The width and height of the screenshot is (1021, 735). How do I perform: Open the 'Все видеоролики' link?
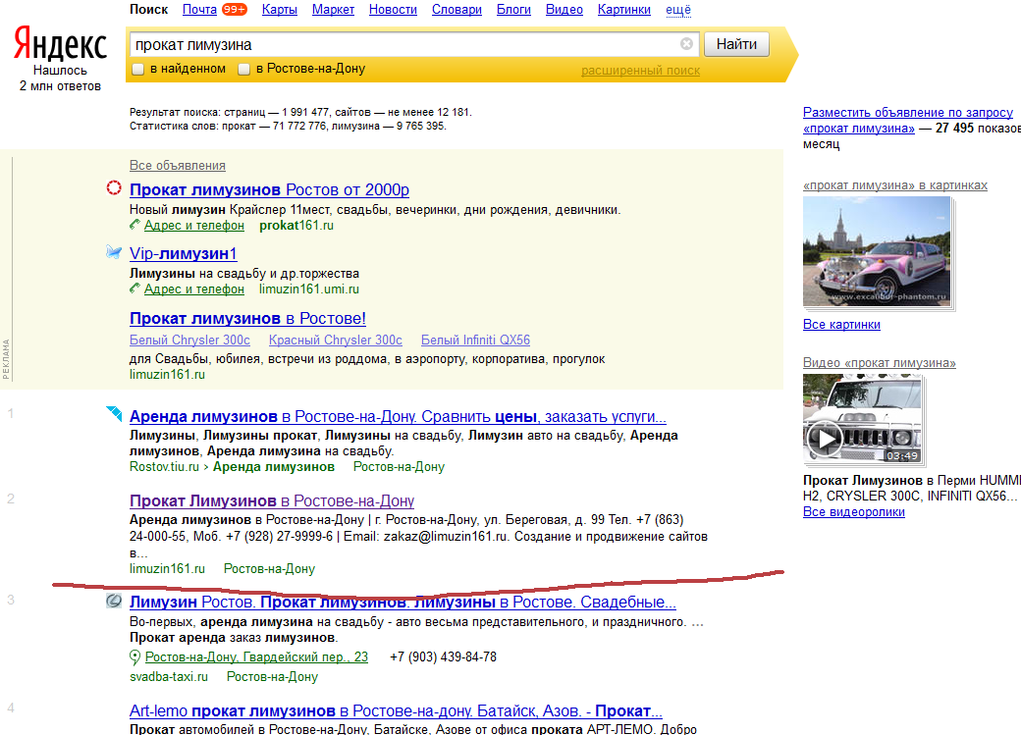(x=854, y=511)
